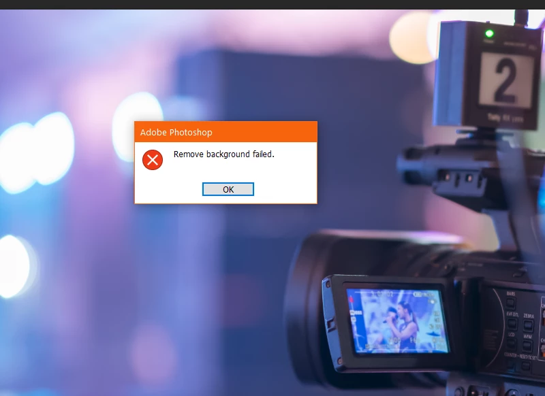This screenshot has width=545, height=396.
Task: Click OK in the Photoshop error dialog
Action: (x=228, y=189)
